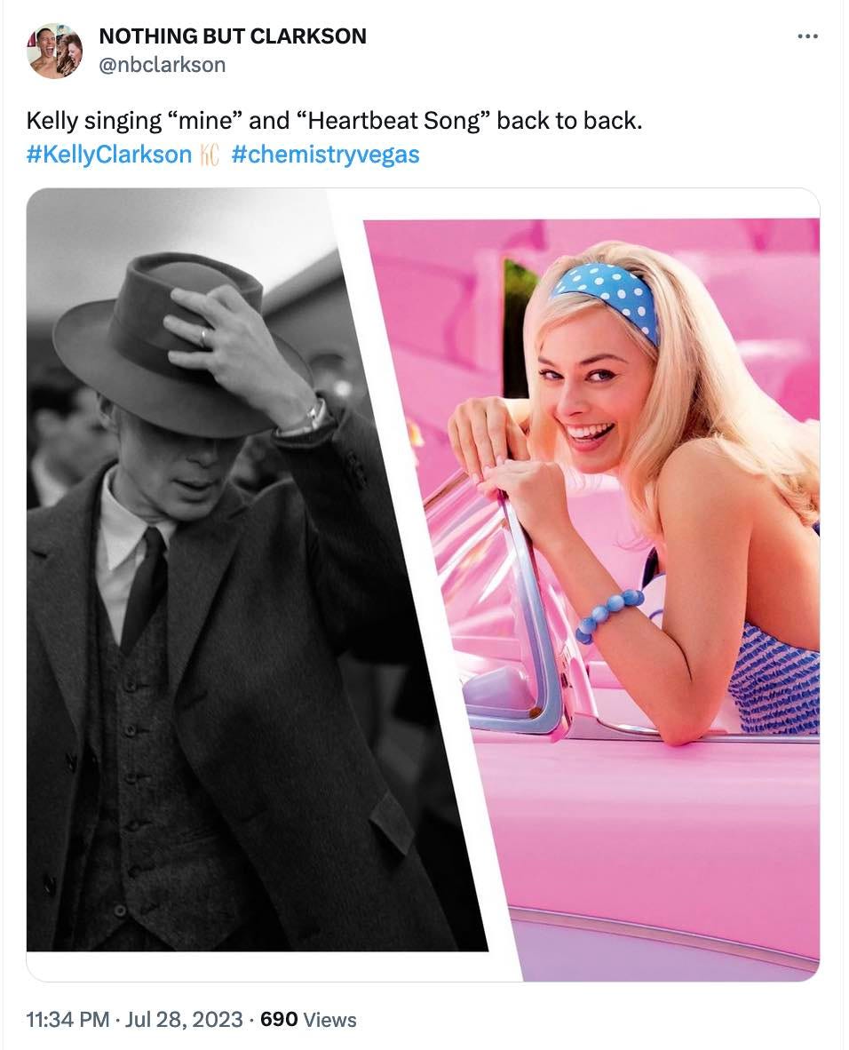Click the word "mine" in the tweet text
The image size is (849, 1050).
click(x=208, y=121)
